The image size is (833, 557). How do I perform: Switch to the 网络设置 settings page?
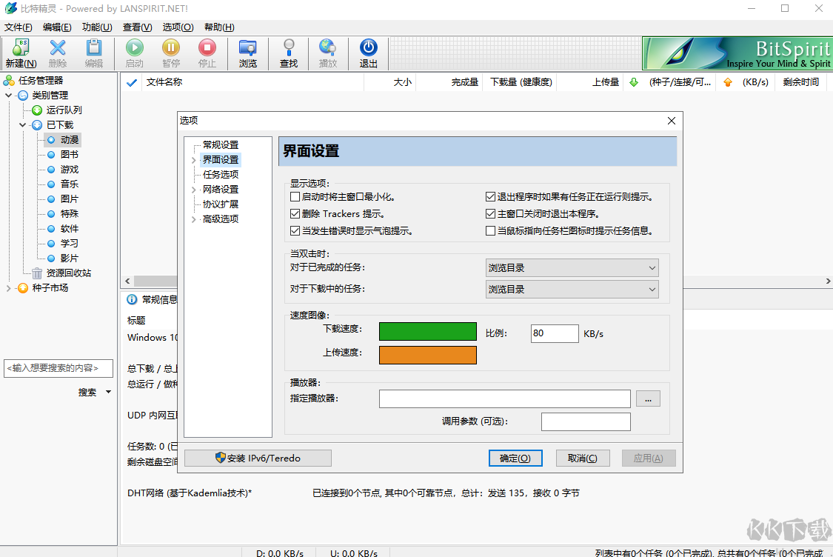[x=221, y=189]
